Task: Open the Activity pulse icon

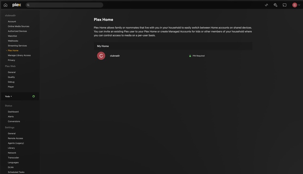Action: [x=267, y=5]
